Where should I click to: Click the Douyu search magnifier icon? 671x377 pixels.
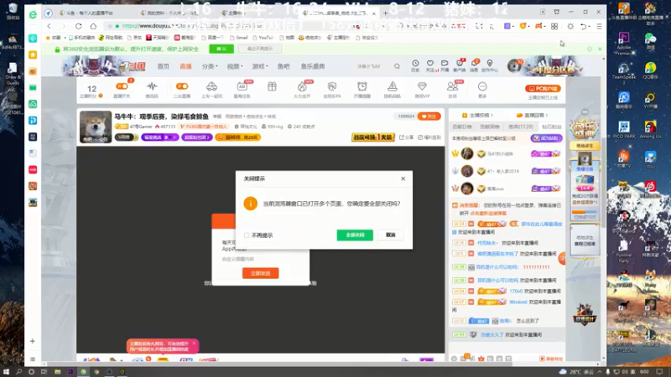coord(397,66)
